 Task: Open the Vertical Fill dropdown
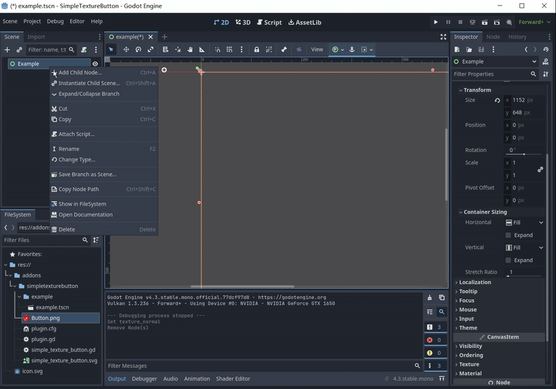[525, 248]
